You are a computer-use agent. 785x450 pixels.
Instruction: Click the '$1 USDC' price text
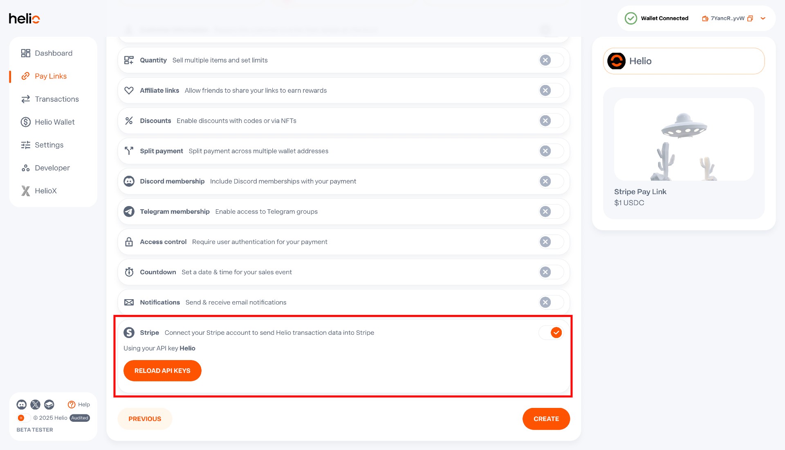point(629,203)
